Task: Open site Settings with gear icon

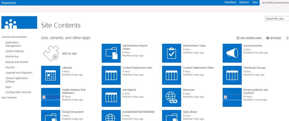Action: tap(273, 38)
